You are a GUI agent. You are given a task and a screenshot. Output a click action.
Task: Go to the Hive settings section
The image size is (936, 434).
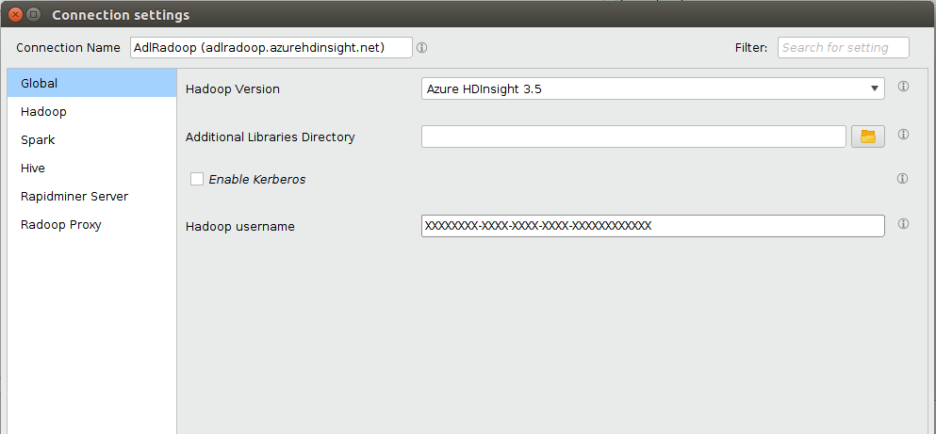(33, 169)
